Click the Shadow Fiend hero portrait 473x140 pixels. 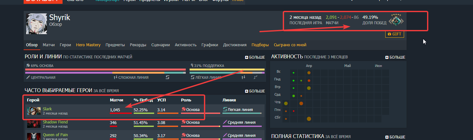click(34, 124)
